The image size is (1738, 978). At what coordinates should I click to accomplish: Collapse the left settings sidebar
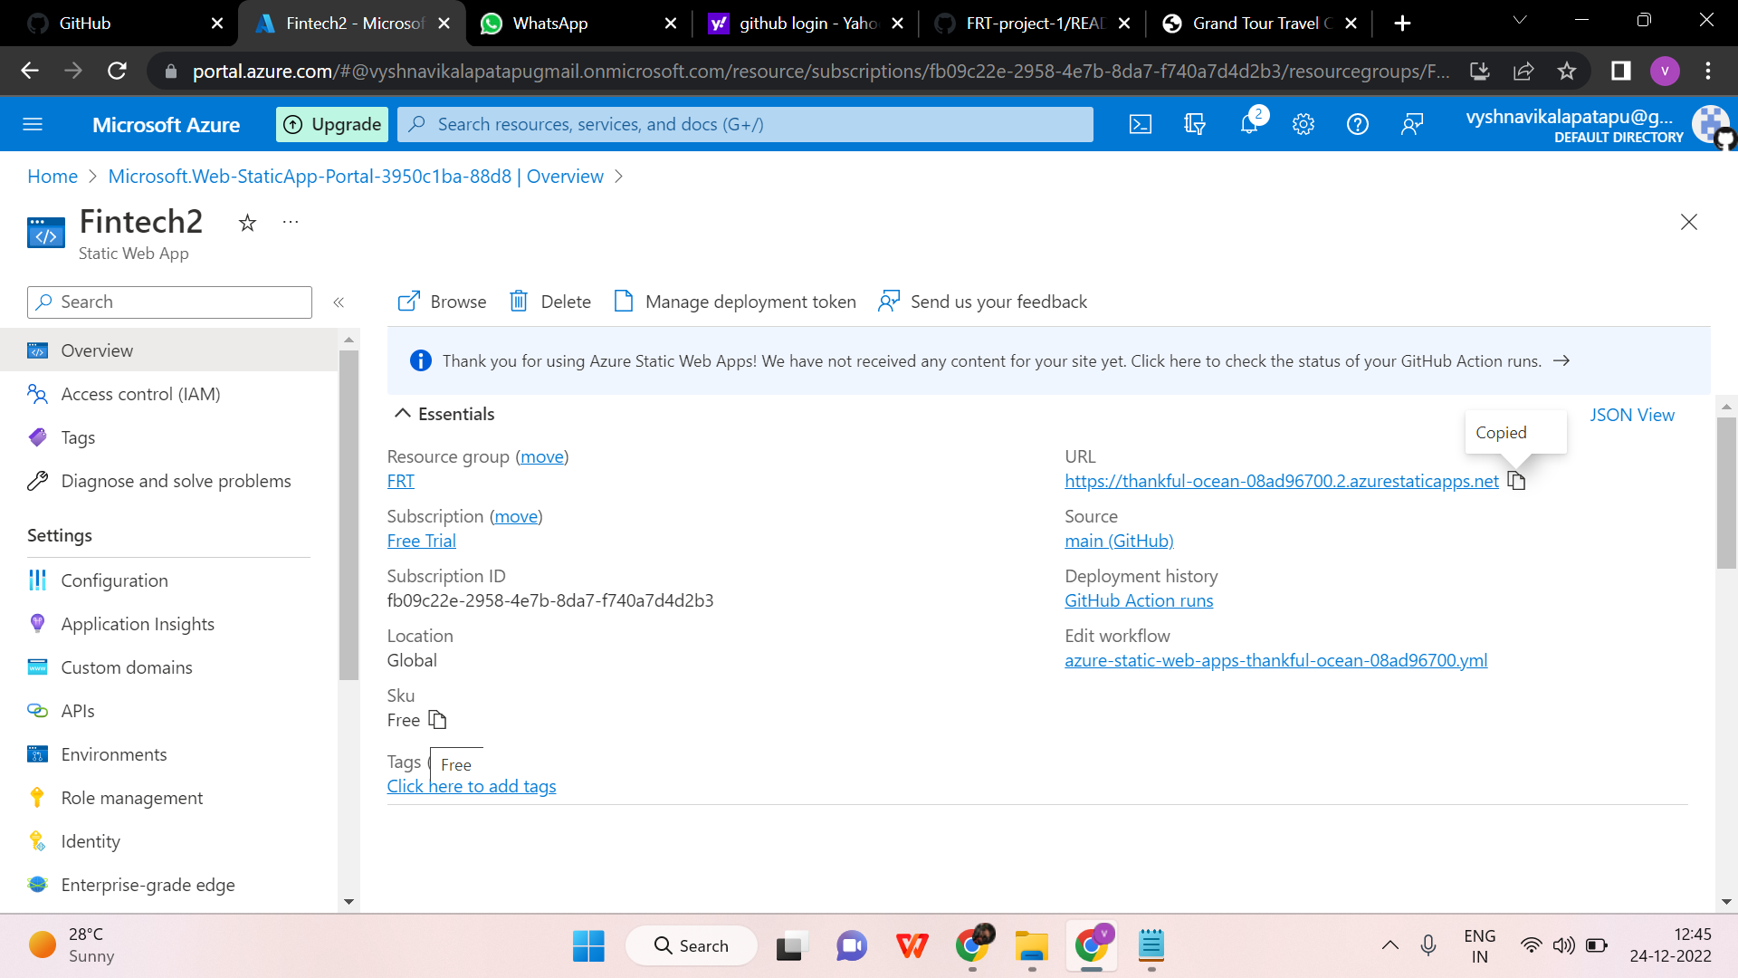339,302
